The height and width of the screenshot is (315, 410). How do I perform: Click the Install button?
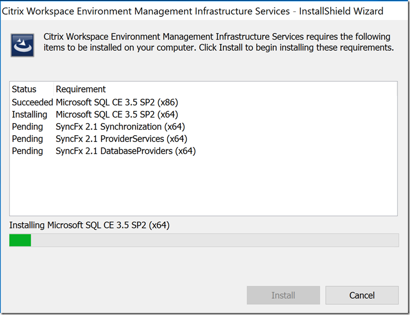pyautogui.click(x=283, y=295)
